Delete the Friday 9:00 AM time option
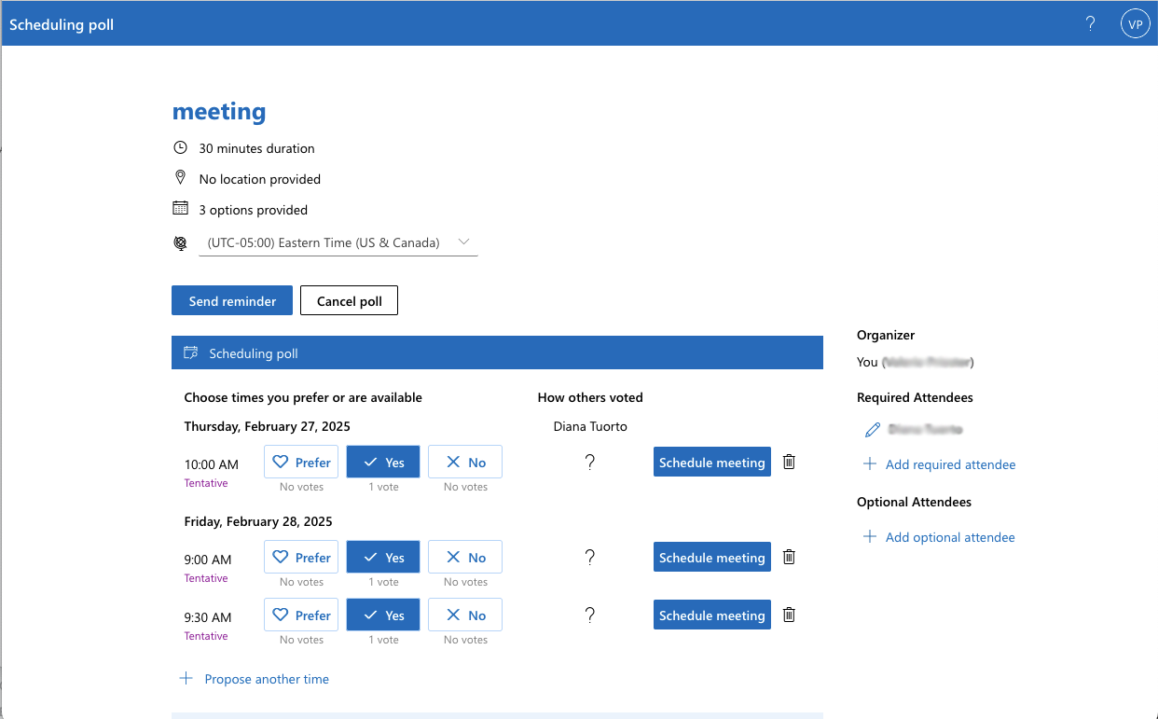The width and height of the screenshot is (1158, 719). point(789,557)
